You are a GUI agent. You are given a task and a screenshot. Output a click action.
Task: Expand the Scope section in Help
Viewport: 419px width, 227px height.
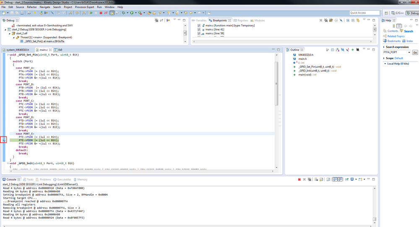pos(384,58)
